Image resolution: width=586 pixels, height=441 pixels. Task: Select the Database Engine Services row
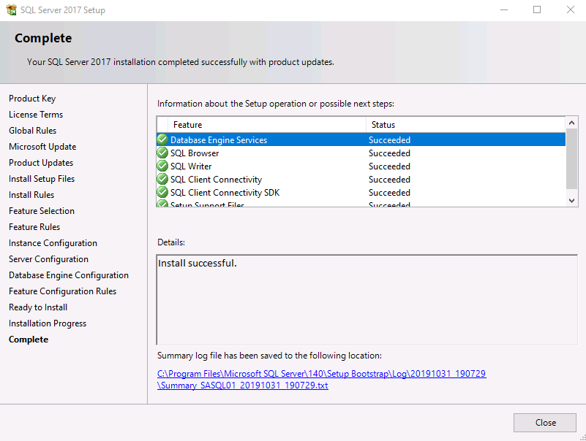coord(361,139)
